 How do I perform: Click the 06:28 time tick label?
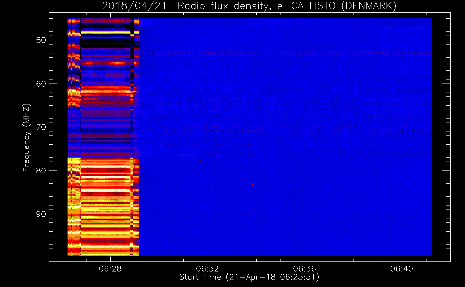point(110,269)
